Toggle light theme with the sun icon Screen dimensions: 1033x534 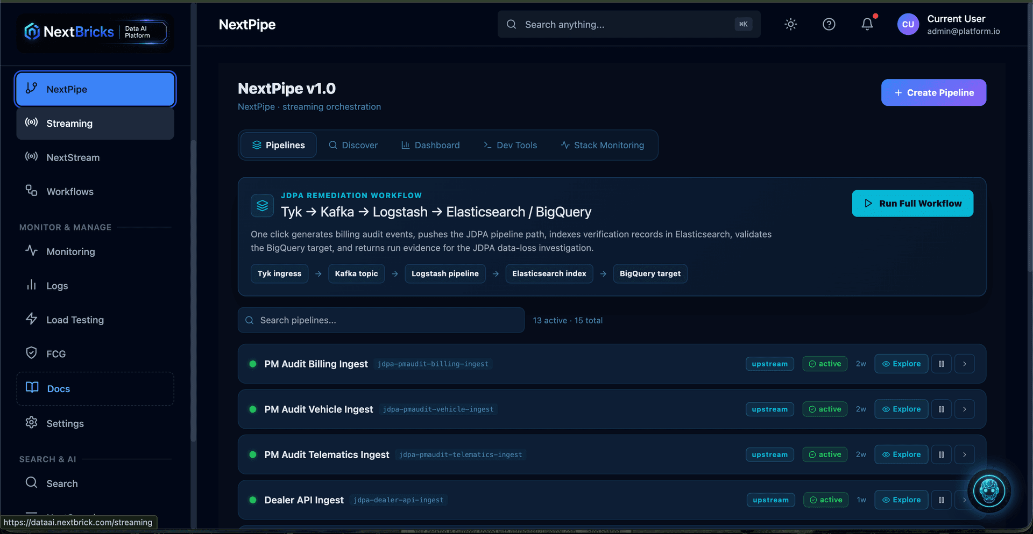pyautogui.click(x=790, y=24)
